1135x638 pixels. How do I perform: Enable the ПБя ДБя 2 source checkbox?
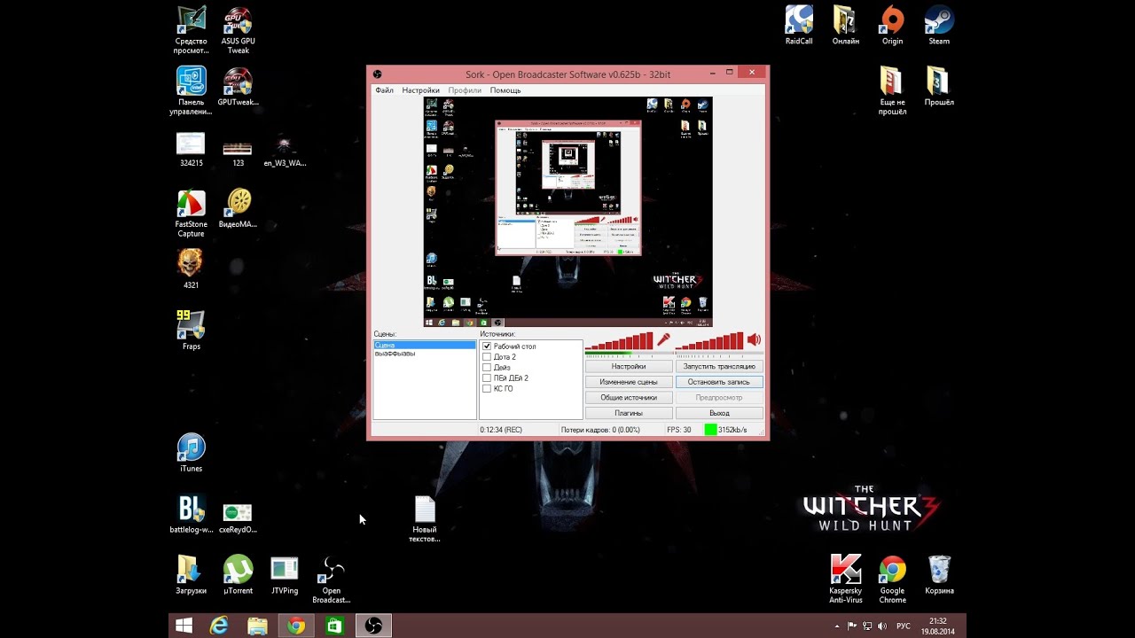[x=487, y=378]
